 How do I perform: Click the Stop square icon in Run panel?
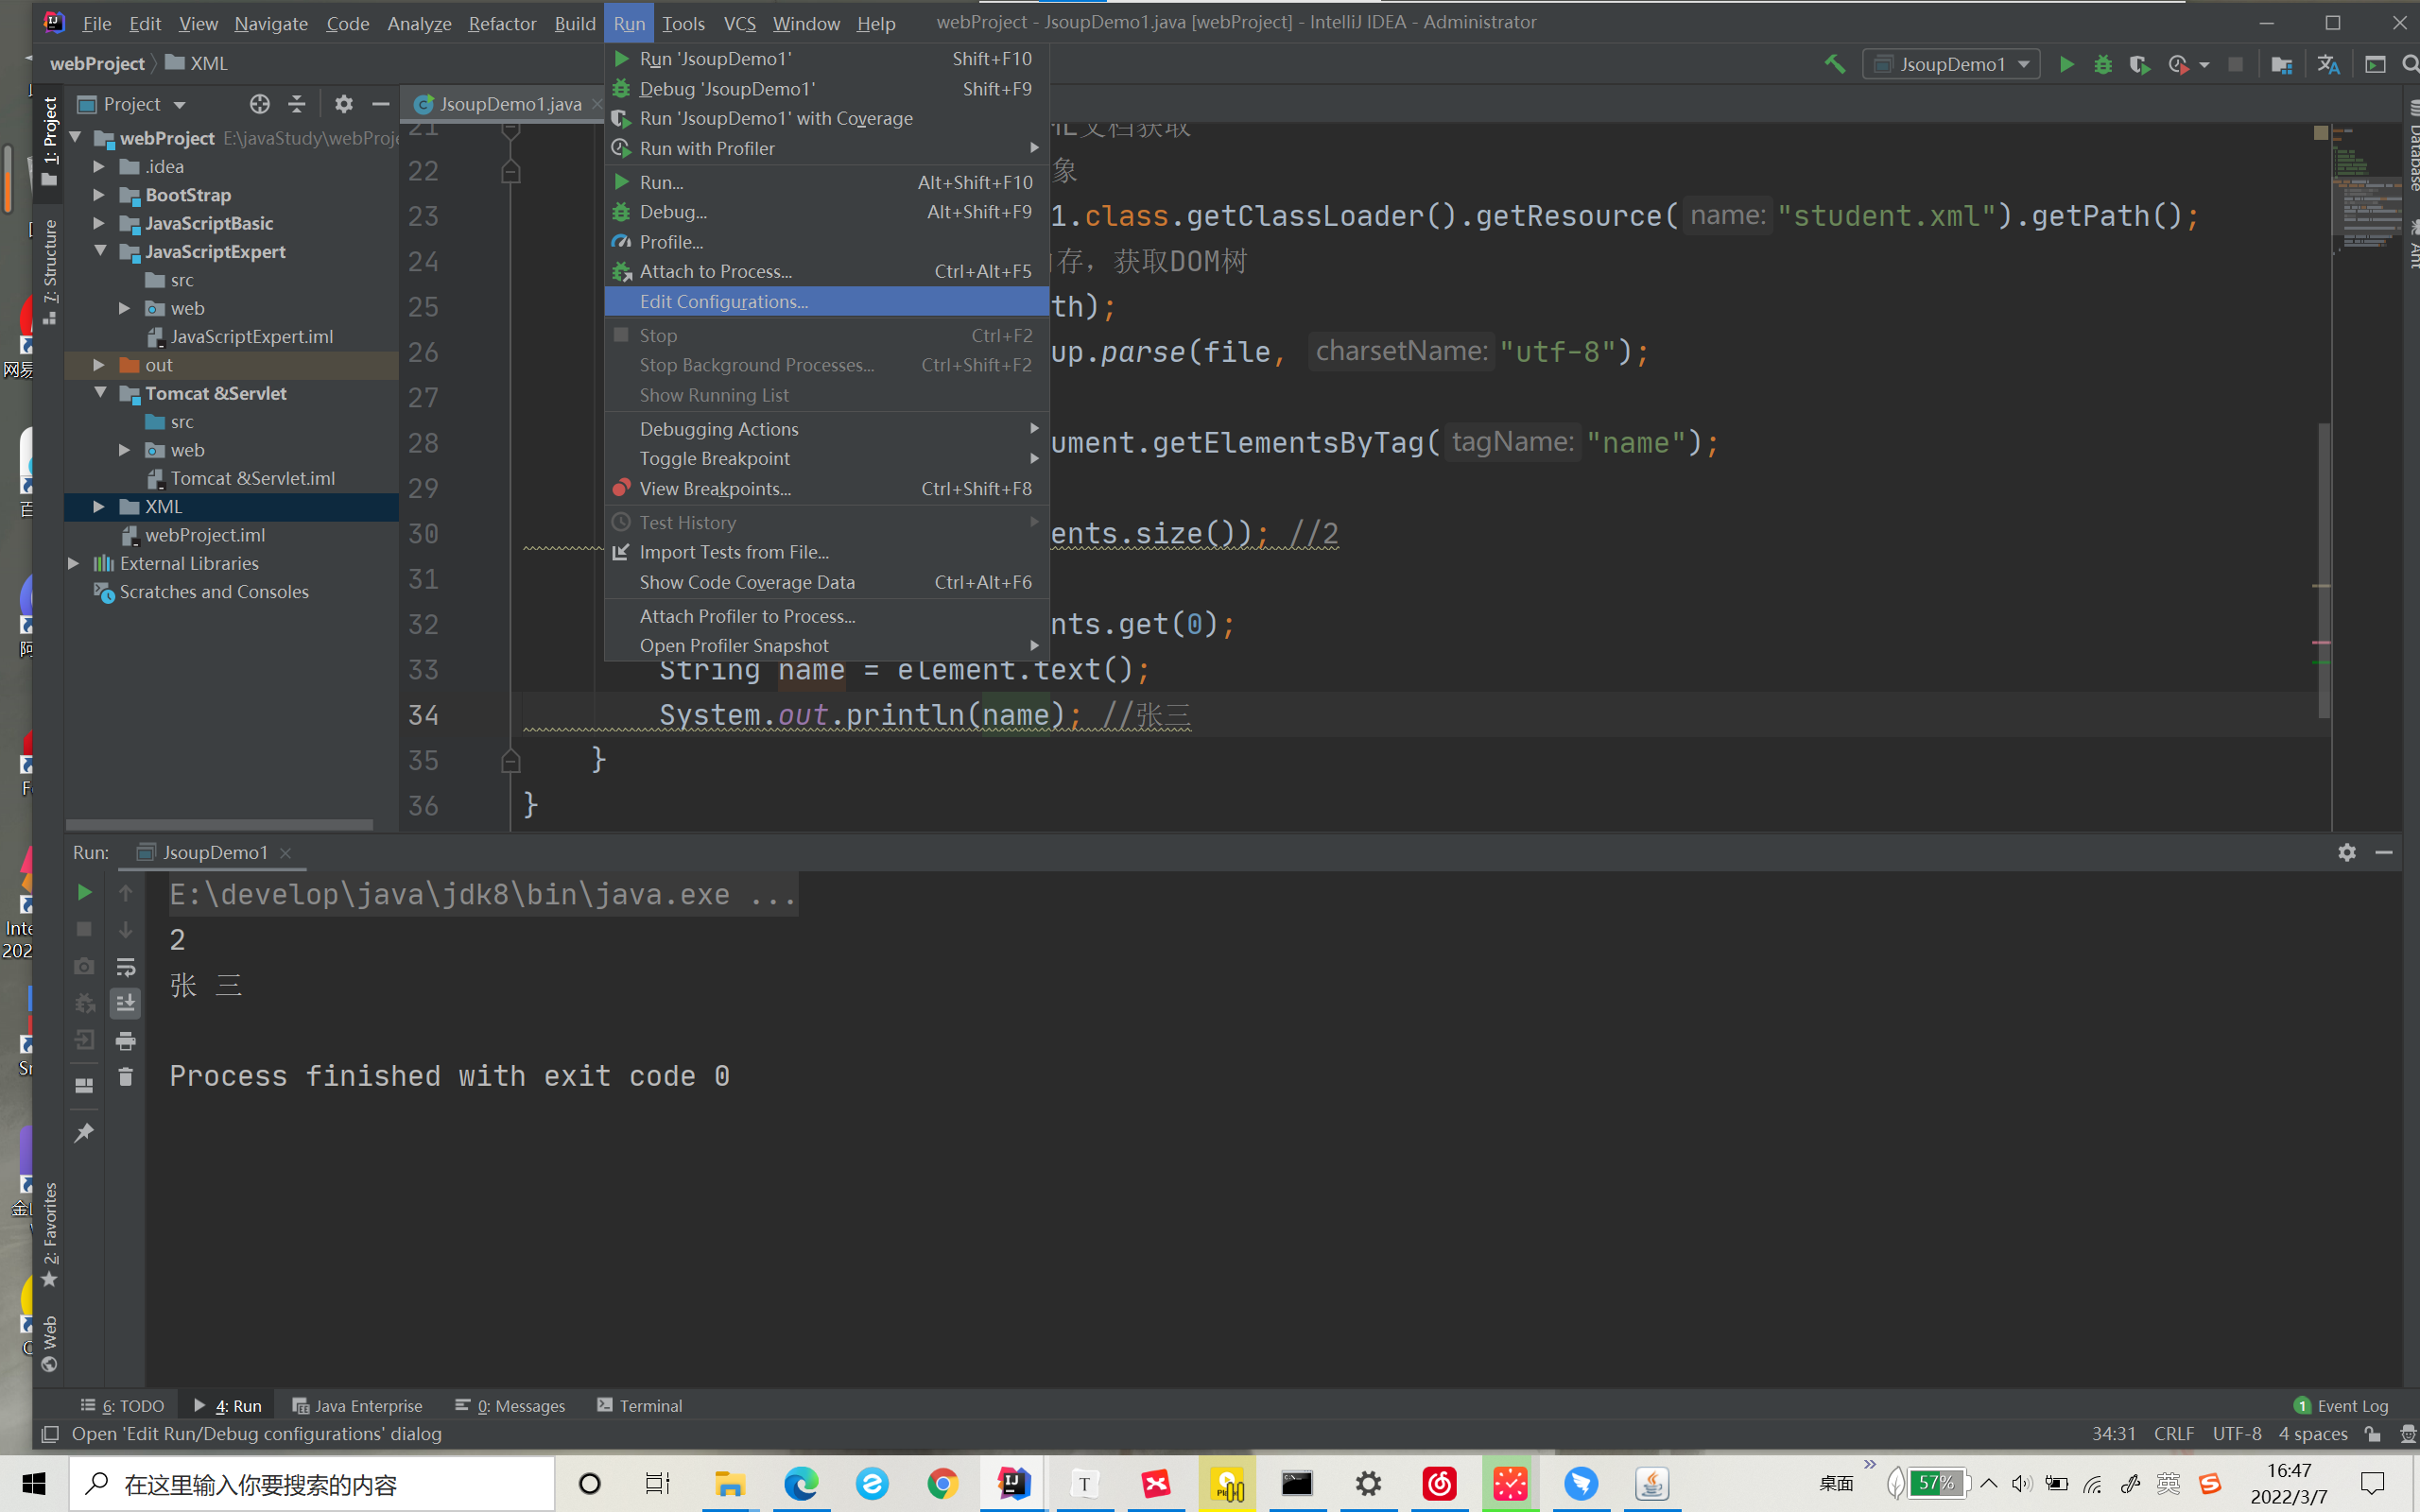click(x=84, y=929)
